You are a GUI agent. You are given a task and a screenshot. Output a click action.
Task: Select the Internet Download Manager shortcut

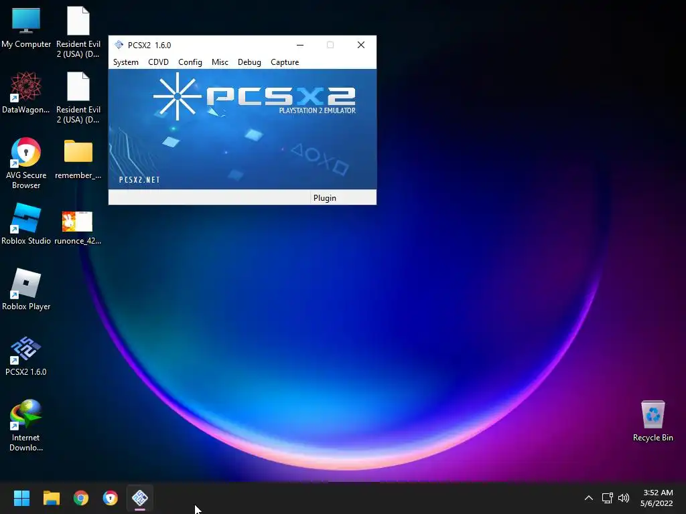pyautogui.click(x=26, y=426)
